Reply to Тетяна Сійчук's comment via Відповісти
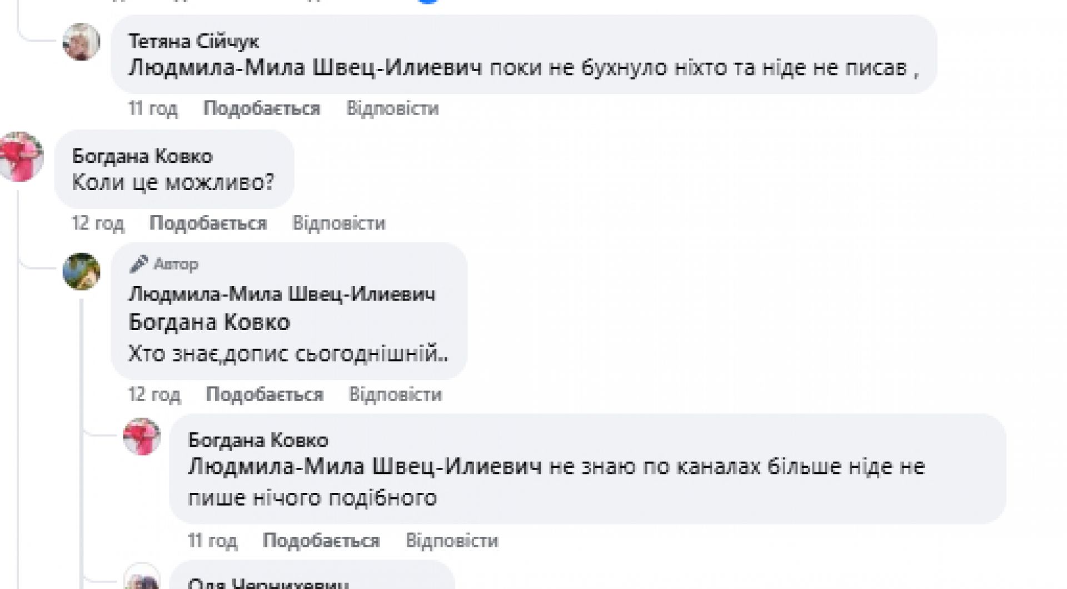The image size is (1067, 589). click(x=392, y=108)
